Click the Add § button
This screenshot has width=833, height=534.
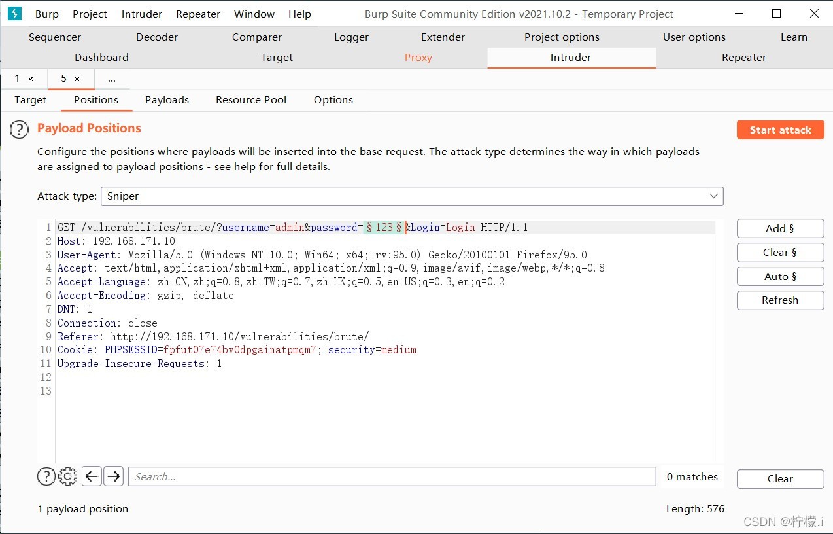pos(780,228)
